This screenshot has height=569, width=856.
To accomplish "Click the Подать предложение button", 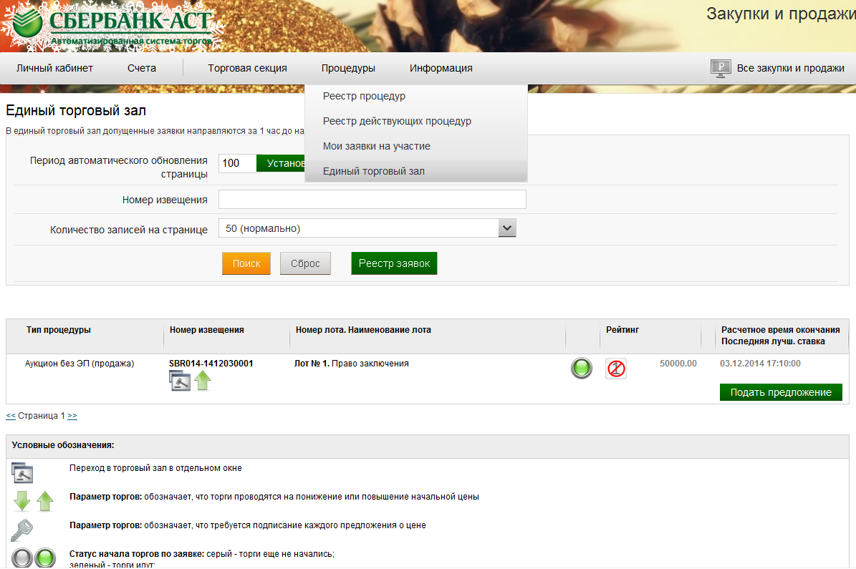I will coord(780,392).
